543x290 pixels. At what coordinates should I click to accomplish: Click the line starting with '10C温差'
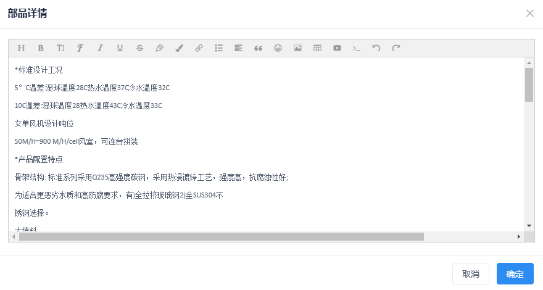[x=88, y=106]
